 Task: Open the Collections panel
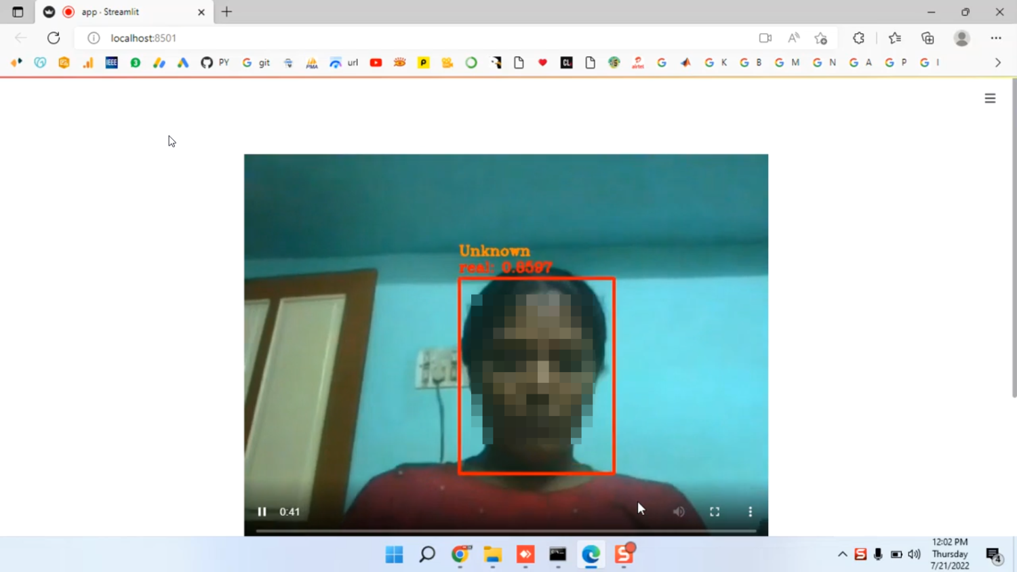coord(928,38)
